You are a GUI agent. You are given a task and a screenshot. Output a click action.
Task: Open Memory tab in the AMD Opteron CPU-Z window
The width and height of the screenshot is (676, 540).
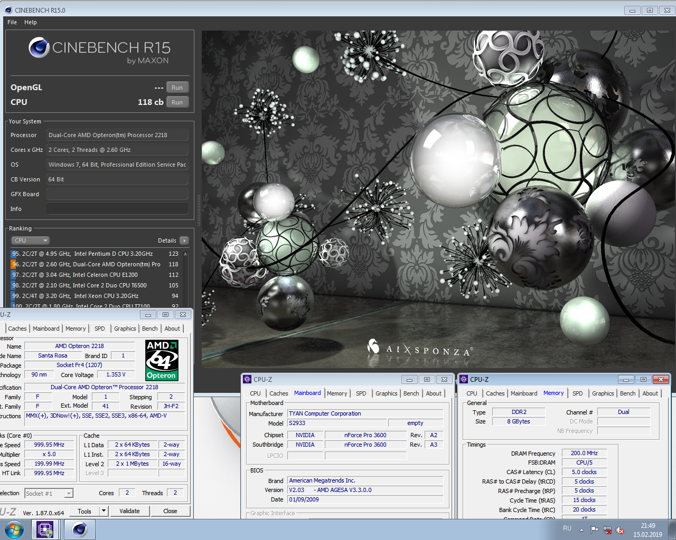(76, 329)
